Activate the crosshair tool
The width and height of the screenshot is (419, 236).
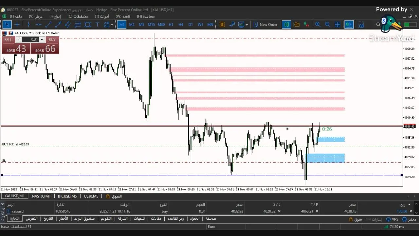(x=17, y=25)
